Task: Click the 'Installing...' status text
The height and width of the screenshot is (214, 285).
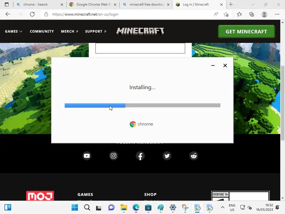Action: tap(142, 87)
